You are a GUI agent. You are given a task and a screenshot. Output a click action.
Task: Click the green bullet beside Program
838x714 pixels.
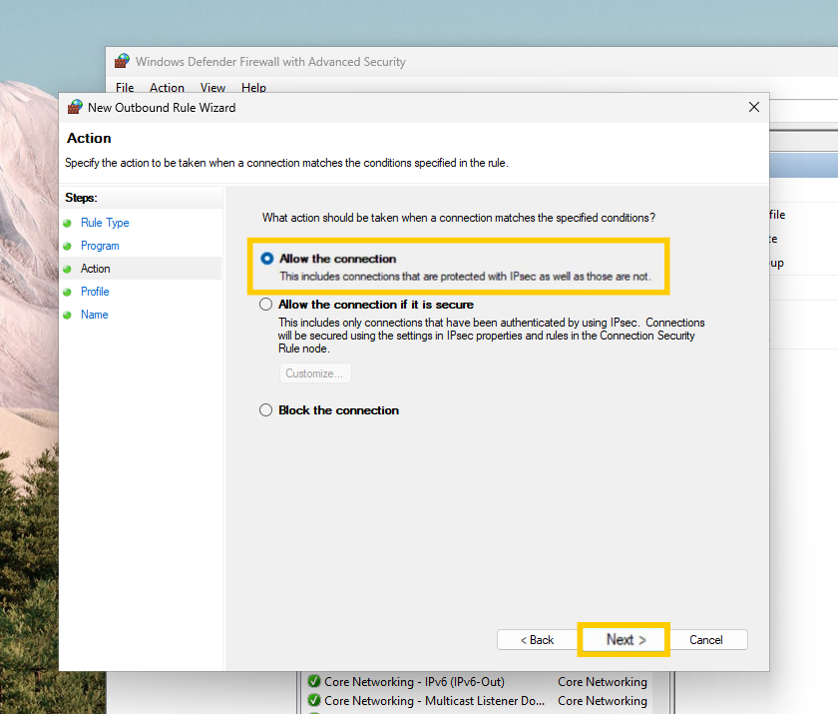point(67,246)
